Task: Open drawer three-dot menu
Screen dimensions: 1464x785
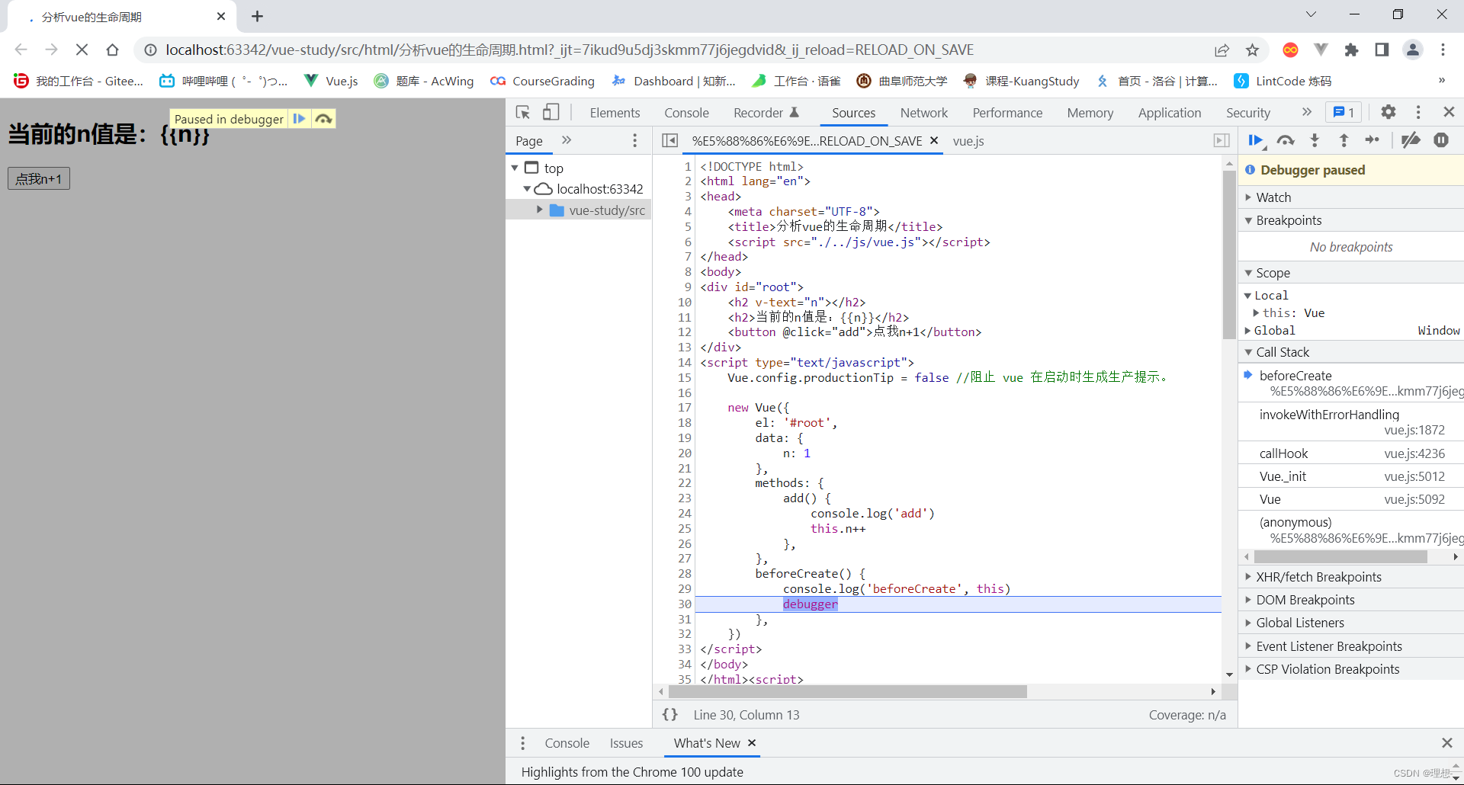Action: coord(522,743)
